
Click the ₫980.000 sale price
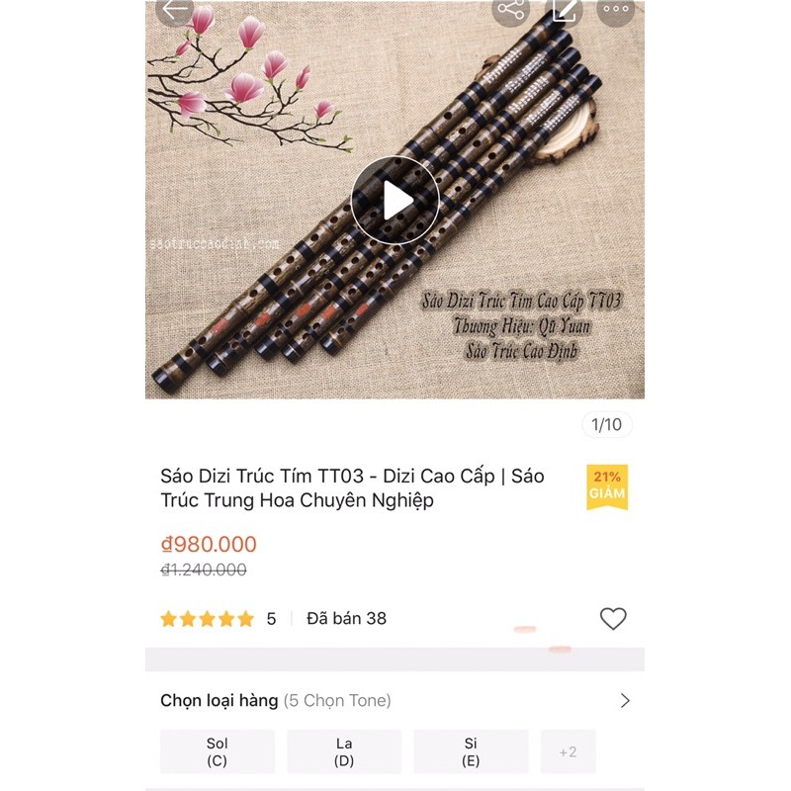pyautogui.click(x=209, y=545)
